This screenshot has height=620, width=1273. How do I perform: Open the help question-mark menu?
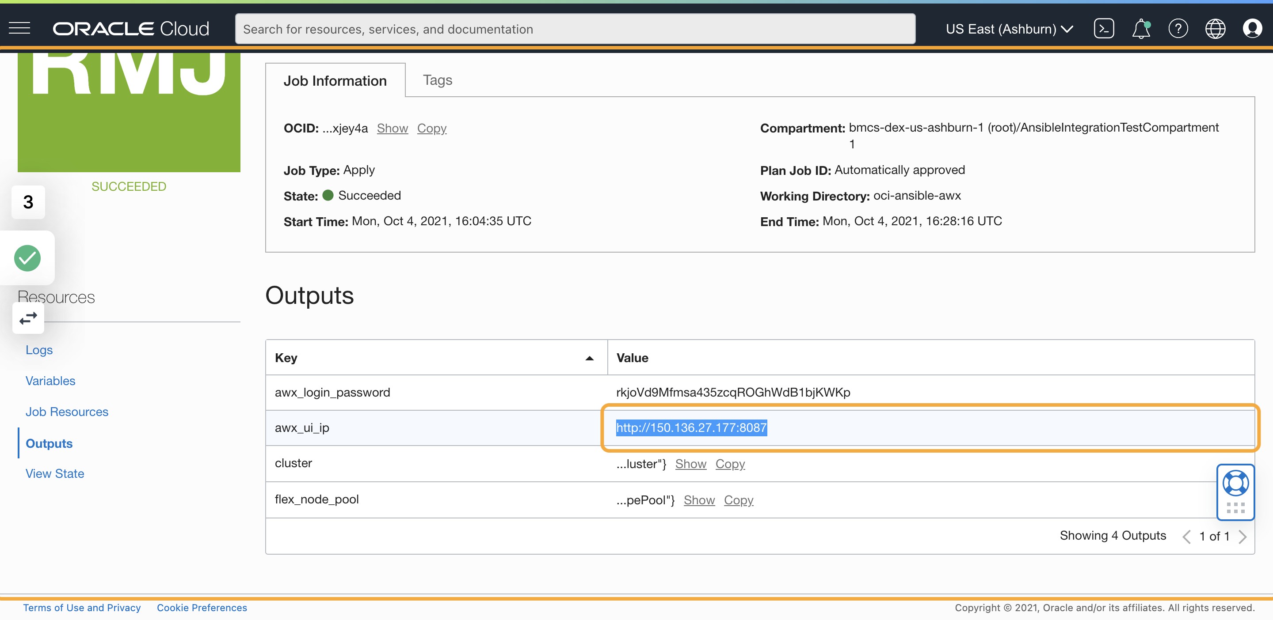coord(1178,29)
